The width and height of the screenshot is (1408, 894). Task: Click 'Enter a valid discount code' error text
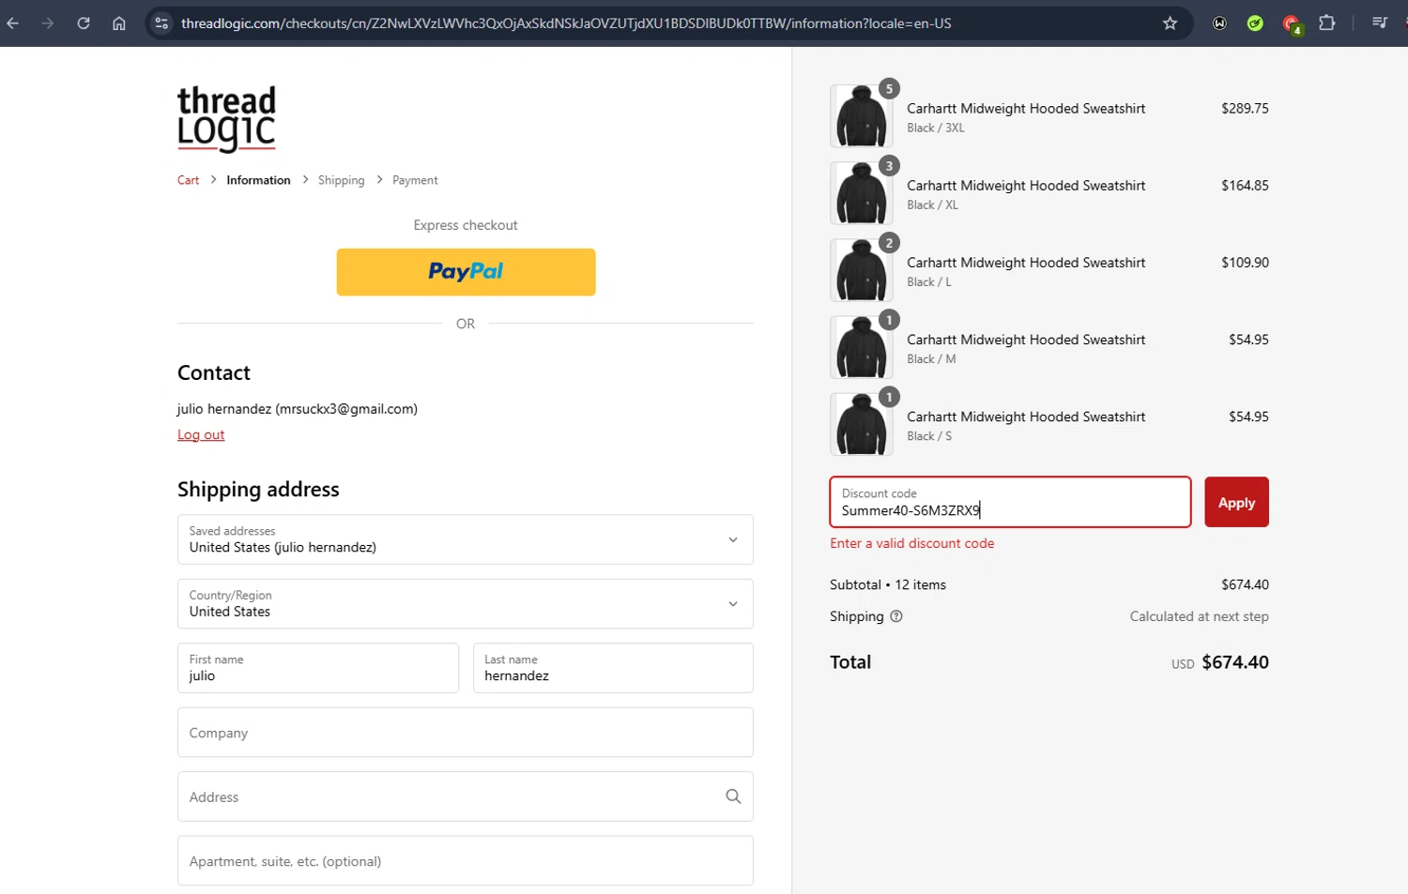point(911,543)
